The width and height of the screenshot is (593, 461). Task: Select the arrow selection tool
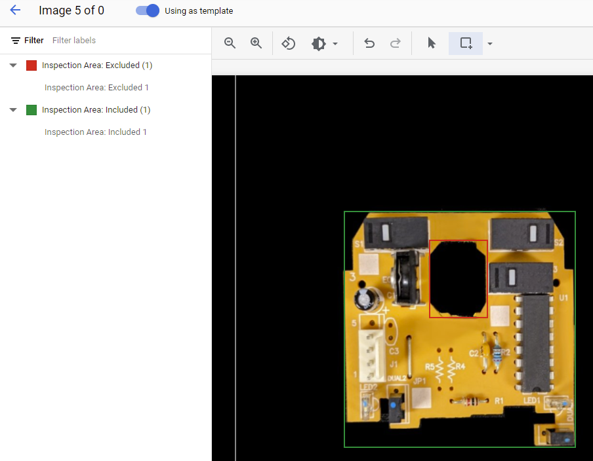point(431,43)
